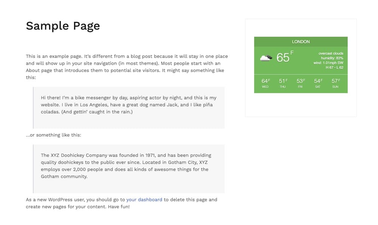The image size is (378, 225).
Task: Click the XYZ Doohickey Company quote block
Action: pyautogui.click(x=129, y=169)
